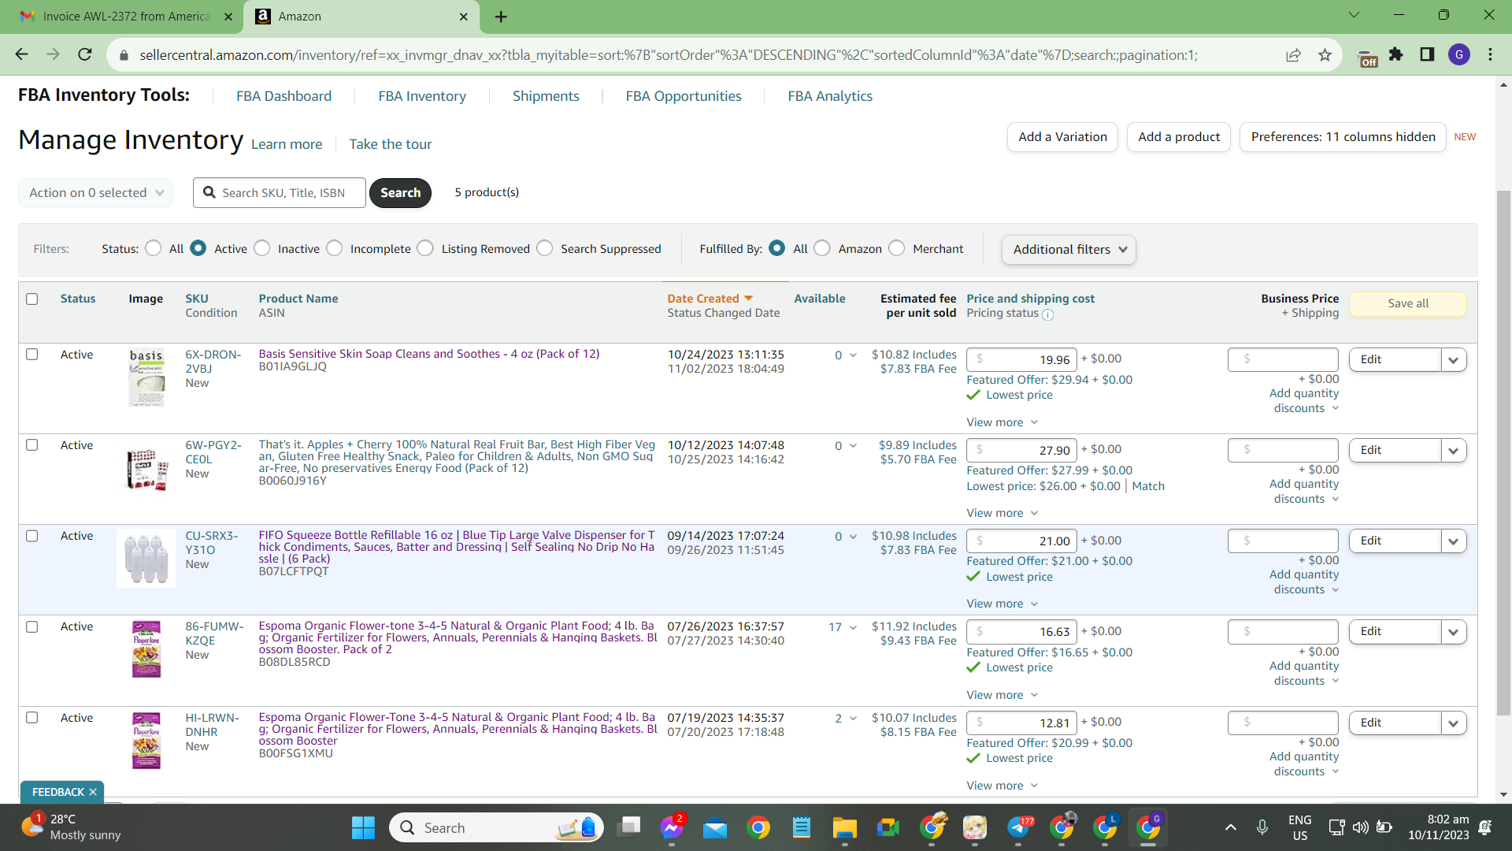Sort by the Date Created column

(x=710, y=299)
